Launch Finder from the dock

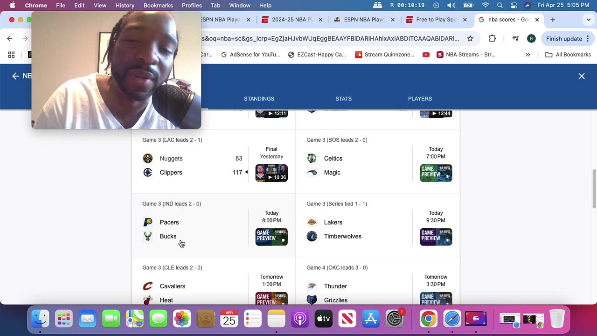(40, 319)
